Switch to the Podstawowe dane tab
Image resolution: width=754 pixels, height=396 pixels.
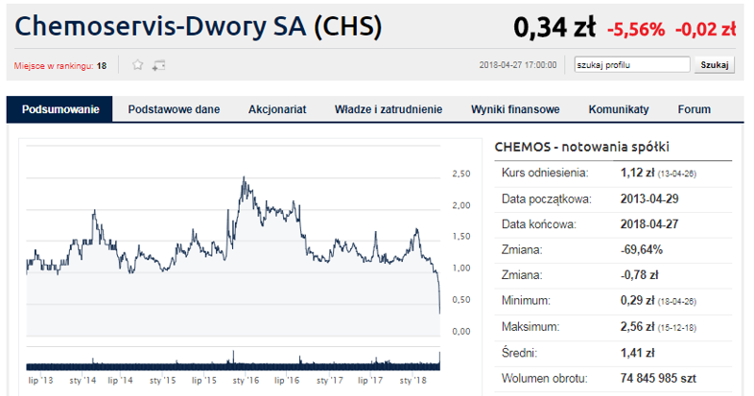click(x=174, y=109)
